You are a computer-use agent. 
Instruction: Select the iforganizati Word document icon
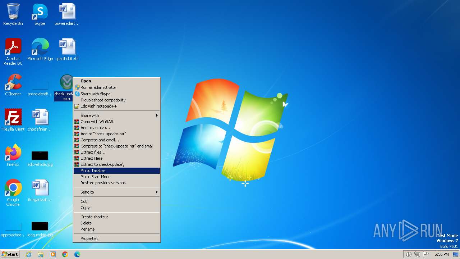coord(40,191)
